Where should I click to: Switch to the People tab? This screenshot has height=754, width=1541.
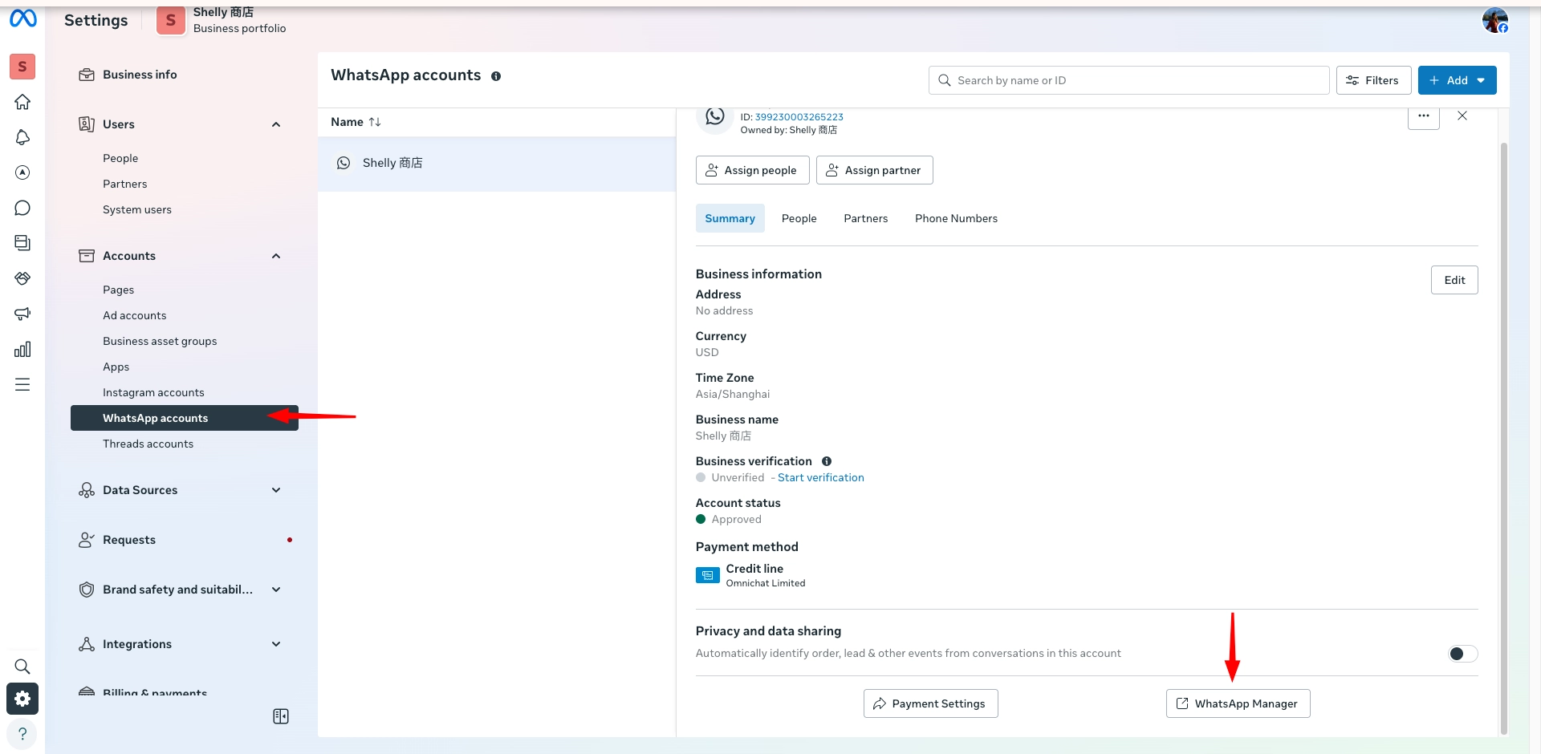(x=799, y=218)
